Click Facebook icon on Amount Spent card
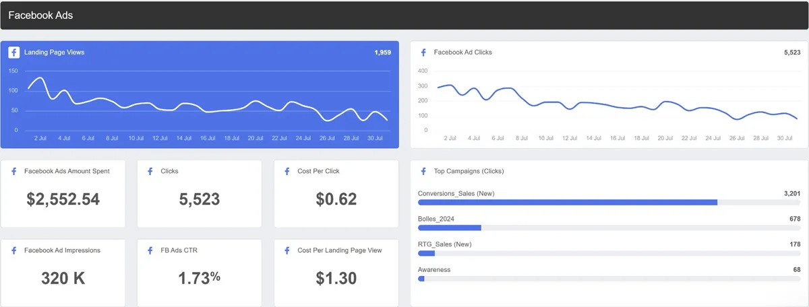Viewport: 809px width, 307px height. [13, 171]
